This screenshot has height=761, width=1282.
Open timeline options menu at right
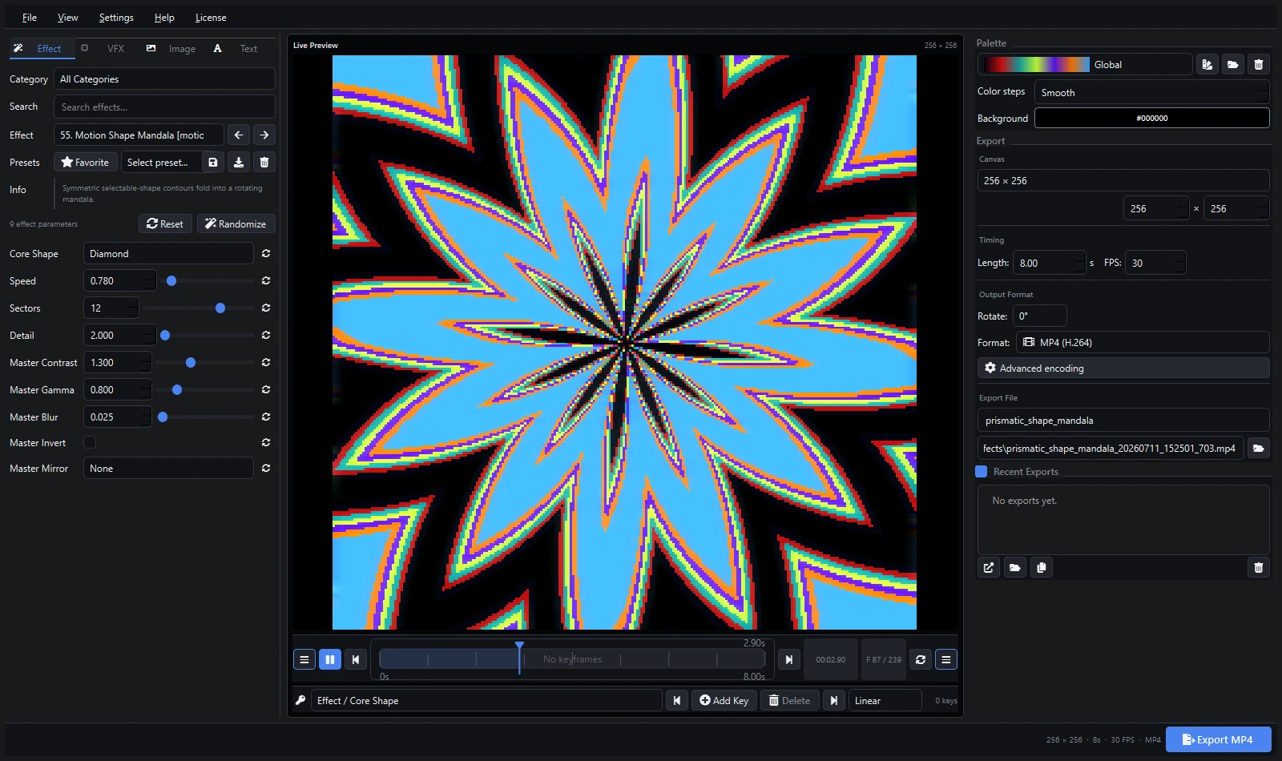pos(946,660)
